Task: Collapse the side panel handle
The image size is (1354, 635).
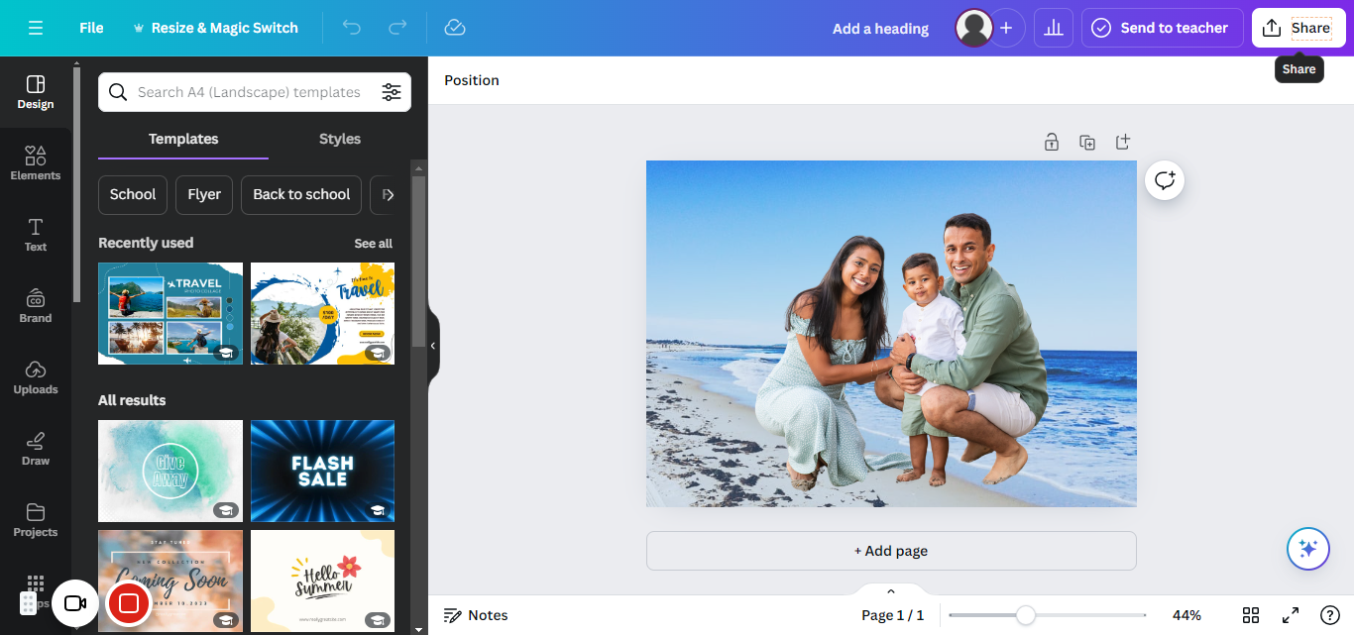Action: [433, 346]
